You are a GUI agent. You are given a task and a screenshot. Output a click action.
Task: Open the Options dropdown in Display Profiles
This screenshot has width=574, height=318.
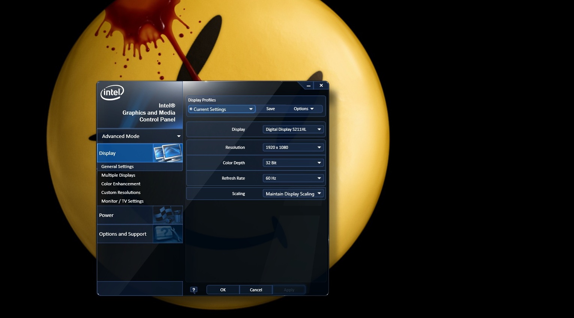pyautogui.click(x=303, y=109)
